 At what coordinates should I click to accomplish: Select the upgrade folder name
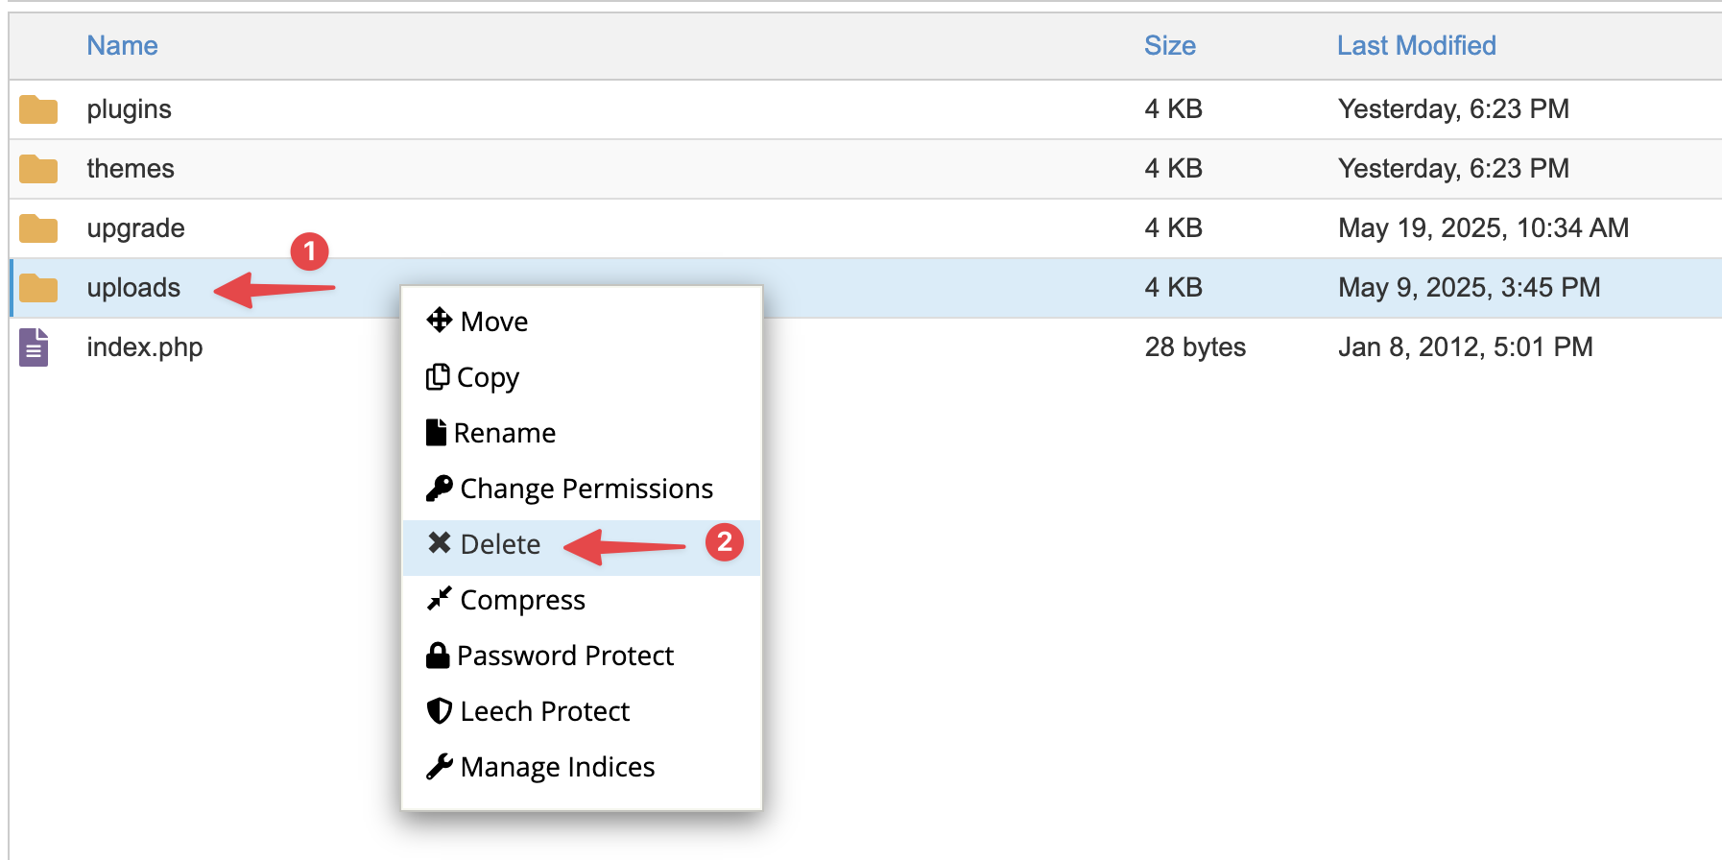pyautogui.click(x=135, y=228)
